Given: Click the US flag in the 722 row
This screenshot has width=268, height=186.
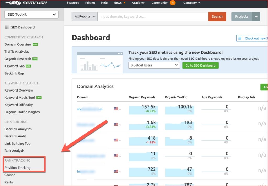Looking at the screenshot, I should point(116,171).
